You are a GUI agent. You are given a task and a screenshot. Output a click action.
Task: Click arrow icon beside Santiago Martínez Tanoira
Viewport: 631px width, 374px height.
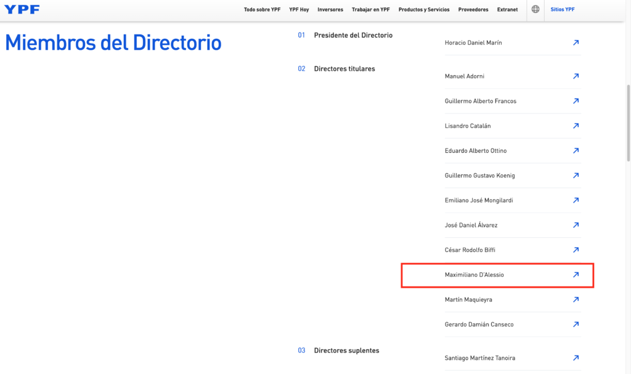coord(576,358)
